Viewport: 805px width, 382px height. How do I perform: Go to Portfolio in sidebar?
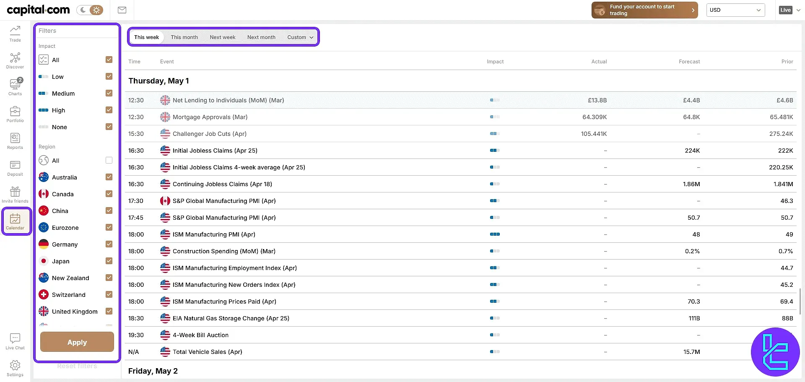pyautogui.click(x=15, y=114)
